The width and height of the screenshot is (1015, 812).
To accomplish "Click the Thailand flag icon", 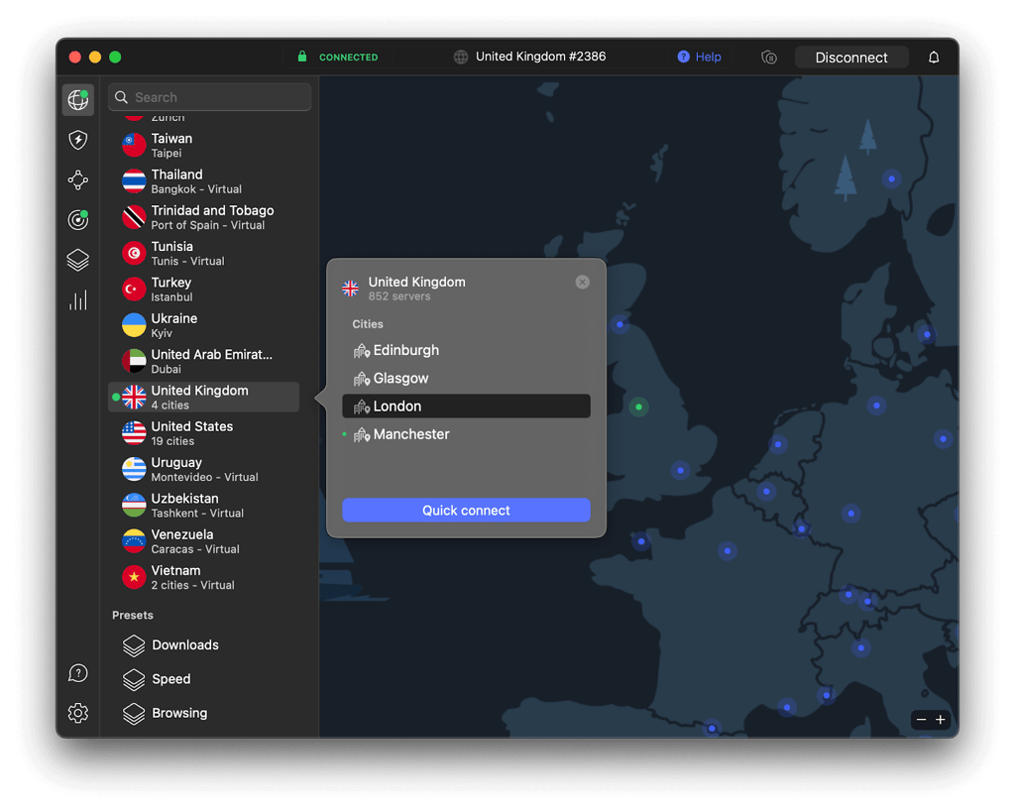I will click(x=134, y=181).
